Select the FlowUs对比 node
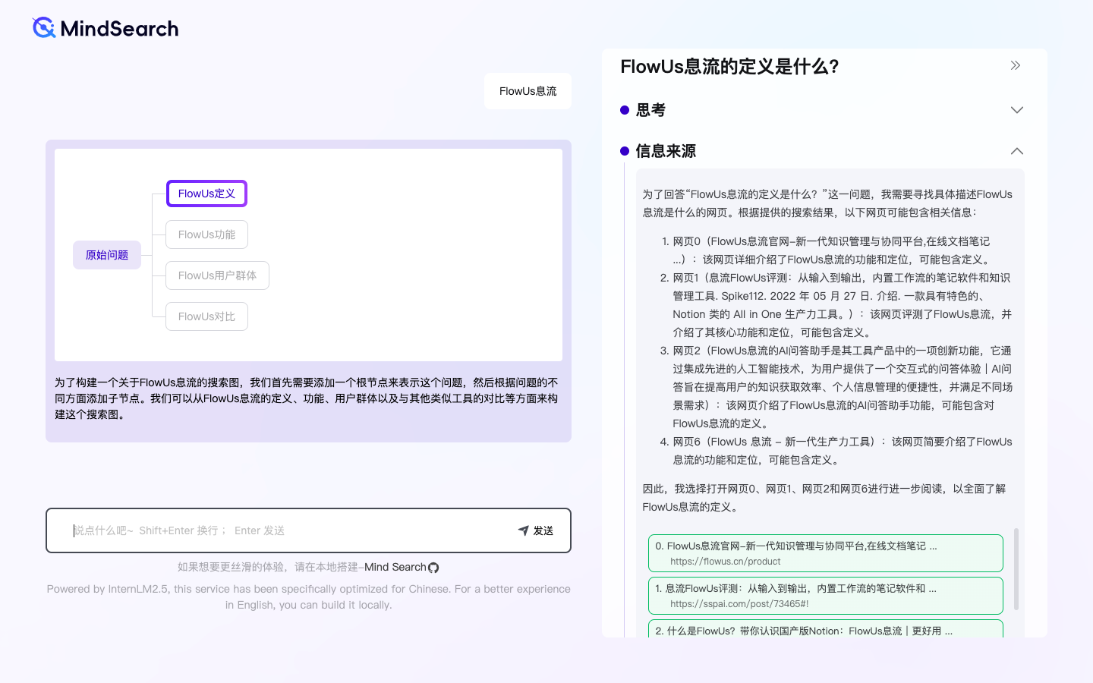This screenshot has height=683, width=1093. pyautogui.click(x=206, y=316)
